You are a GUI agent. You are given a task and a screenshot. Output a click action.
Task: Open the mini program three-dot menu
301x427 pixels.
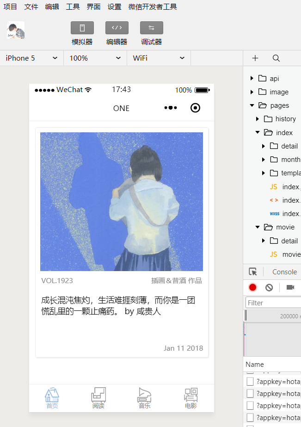click(171, 108)
